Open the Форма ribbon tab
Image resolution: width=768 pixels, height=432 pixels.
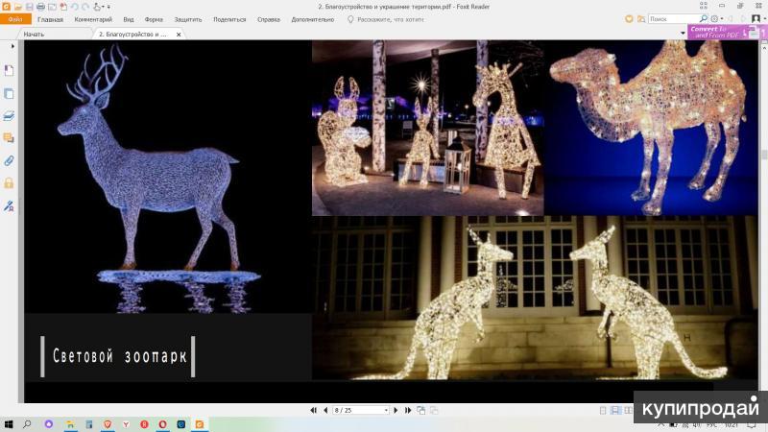tap(154, 19)
